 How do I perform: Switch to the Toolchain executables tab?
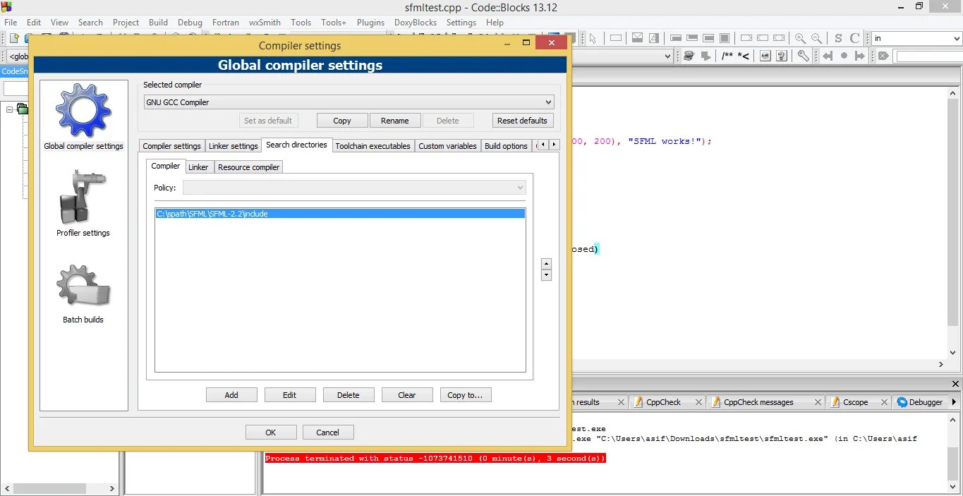pos(373,146)
